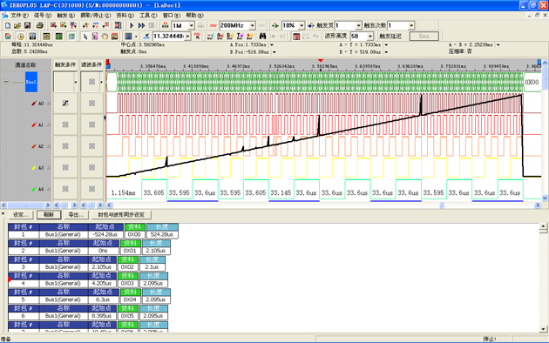Open the 信号 (Signal) menu
This screenshot has height=343, width=549.
43,16
